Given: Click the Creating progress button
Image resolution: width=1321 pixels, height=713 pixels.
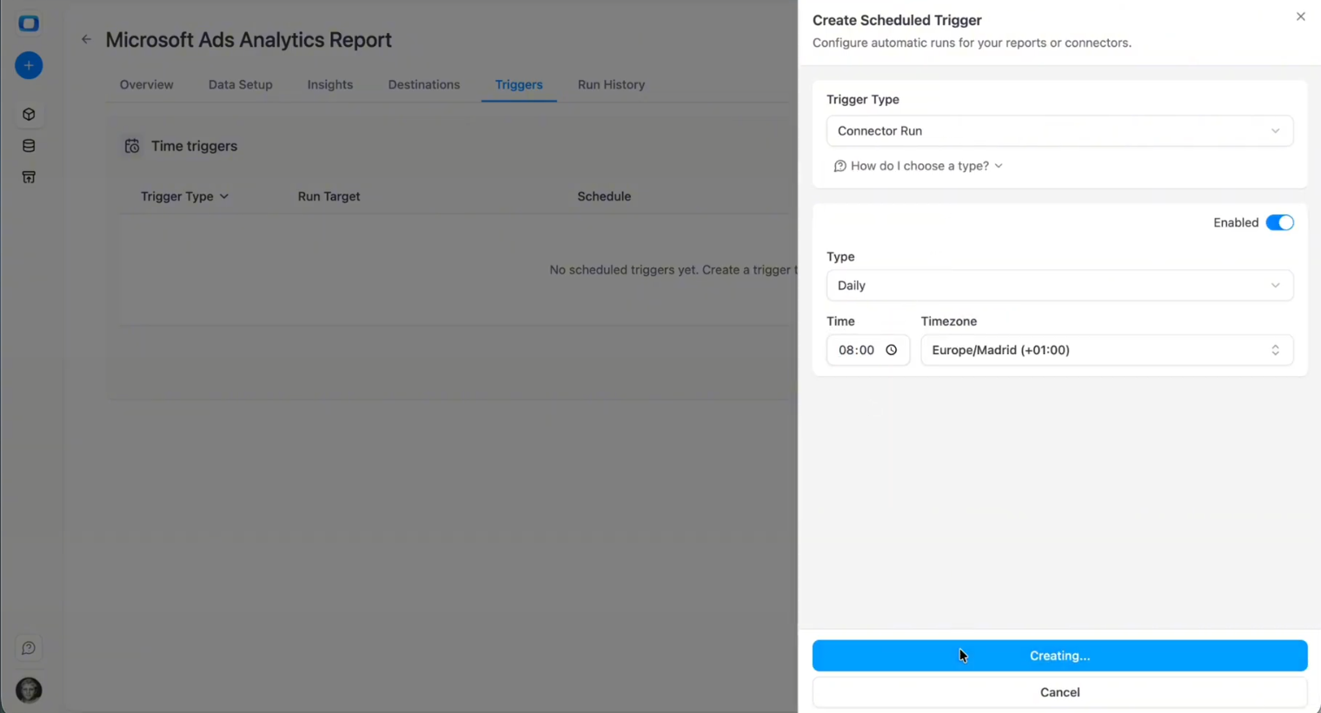Looking at the screenshot, I should point(1059,655).
